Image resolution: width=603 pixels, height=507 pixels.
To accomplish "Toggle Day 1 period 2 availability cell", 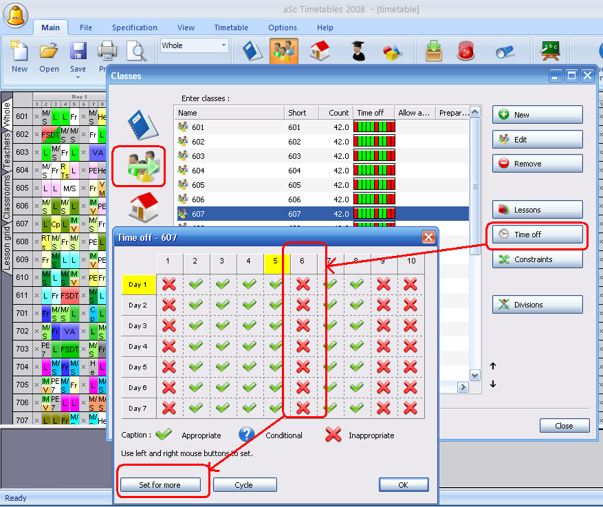I will (x=196, y=284).
